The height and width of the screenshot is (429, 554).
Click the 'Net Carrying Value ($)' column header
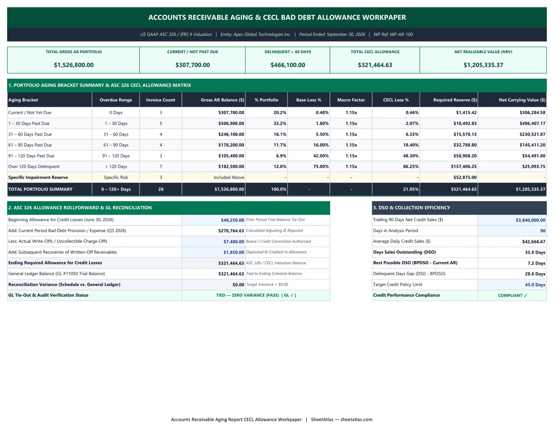(x=512, y=100)
